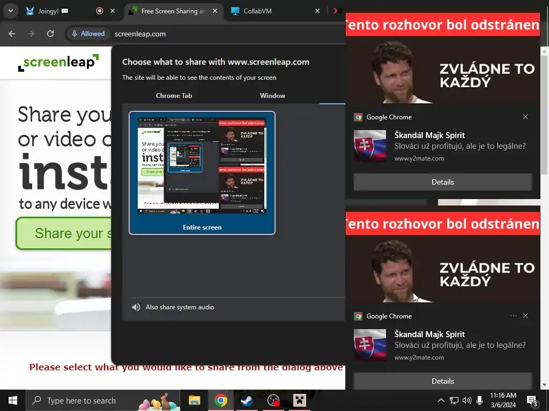Screen dimensions: 549x411
Task: Open the Chrome tab search dropdown arrow
Action: tap(11, 11)
